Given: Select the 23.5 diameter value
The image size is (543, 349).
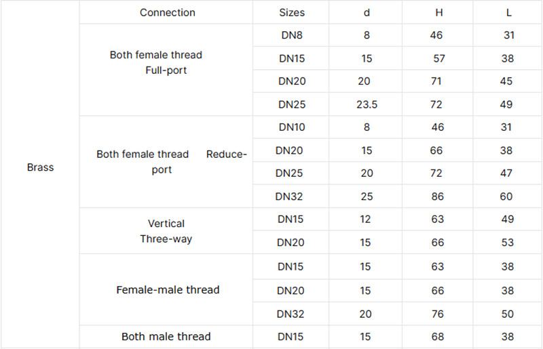Looking at the screenshot, I should coord(367,104).
